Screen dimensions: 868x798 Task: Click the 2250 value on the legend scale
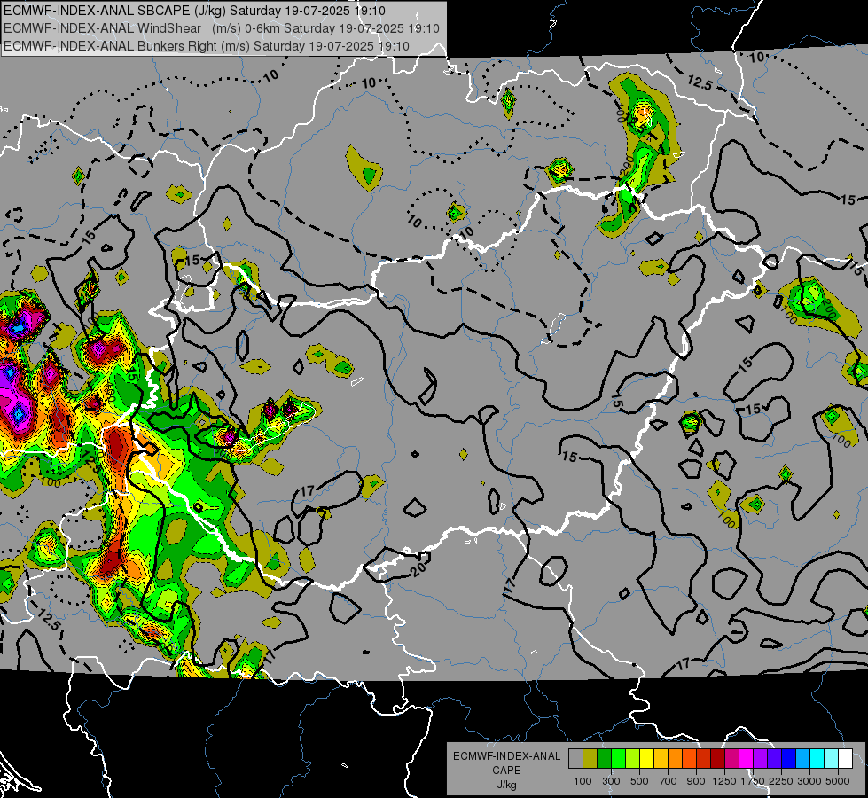[x=781, y=781]
